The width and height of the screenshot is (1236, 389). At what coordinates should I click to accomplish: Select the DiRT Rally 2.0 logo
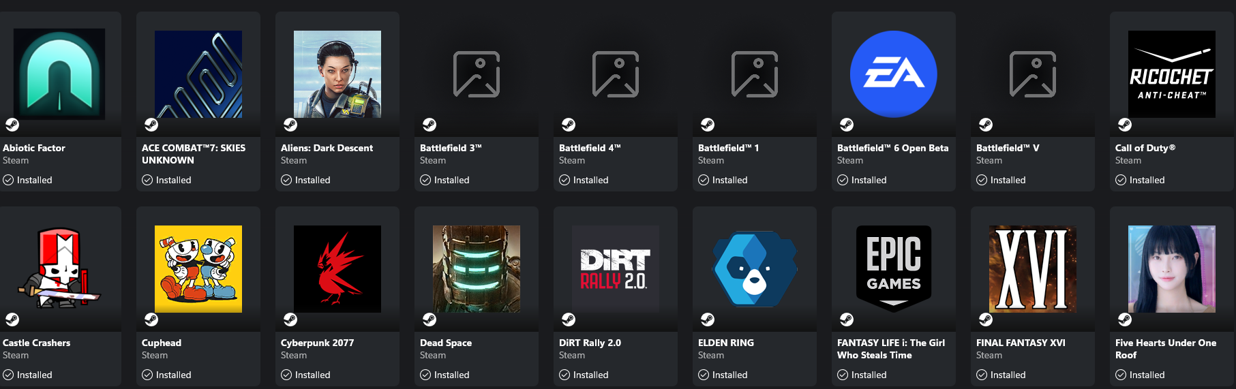click(616, 269)
